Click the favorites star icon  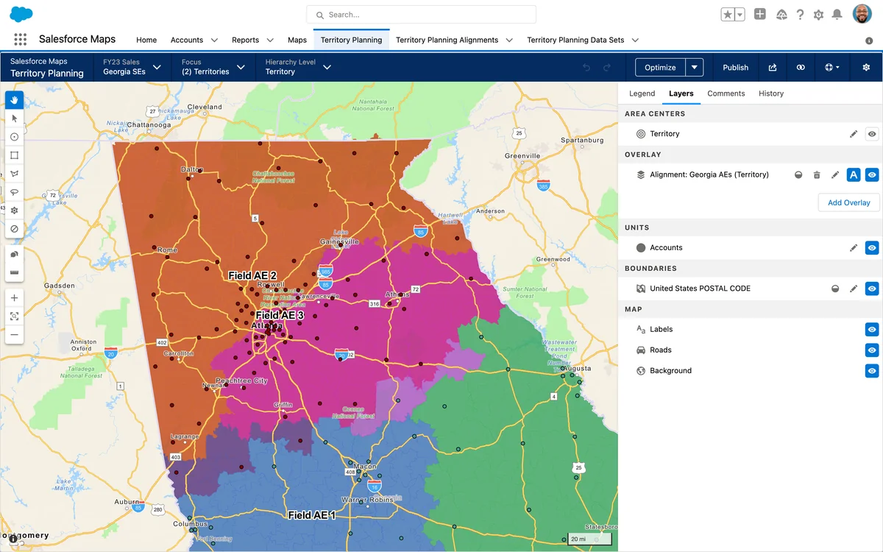tap(728, 15)
